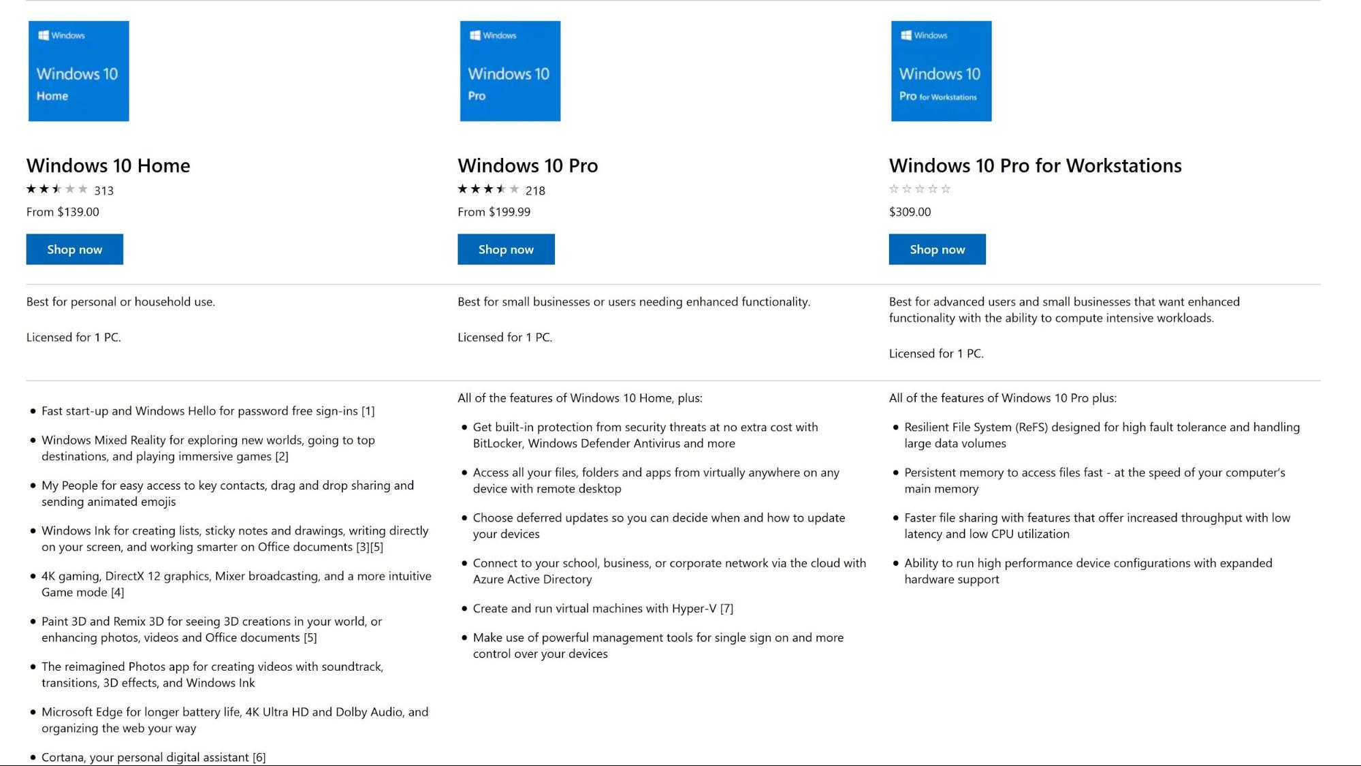The height and width of the screenshot is (766, 1361).
Task: Open footnote [7] next to Hyper-V feature
Action: pyautogui.click(x=728, y=608)
